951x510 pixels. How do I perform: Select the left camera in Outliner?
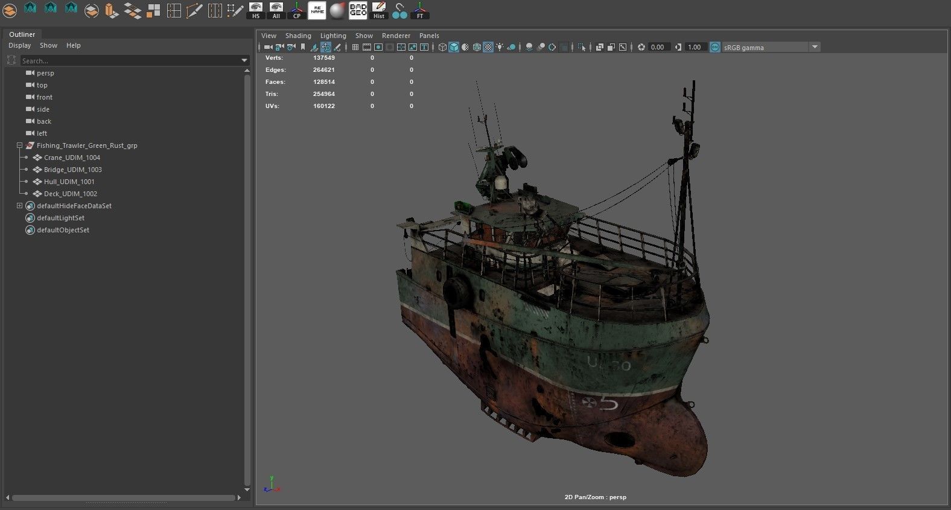(x=42, y=133)
